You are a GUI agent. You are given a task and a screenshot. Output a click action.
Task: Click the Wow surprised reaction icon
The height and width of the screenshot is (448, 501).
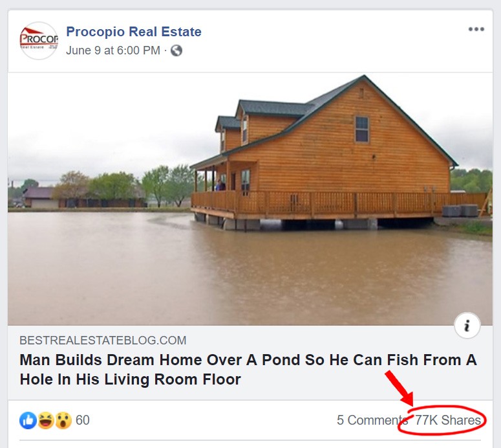click(63, 420)
